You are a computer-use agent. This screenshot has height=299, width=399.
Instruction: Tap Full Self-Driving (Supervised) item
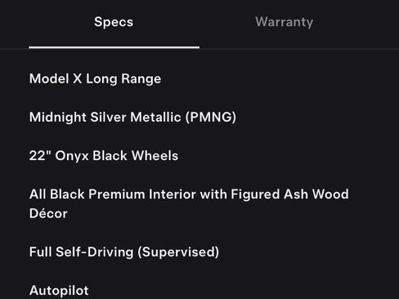coord(124,252)
